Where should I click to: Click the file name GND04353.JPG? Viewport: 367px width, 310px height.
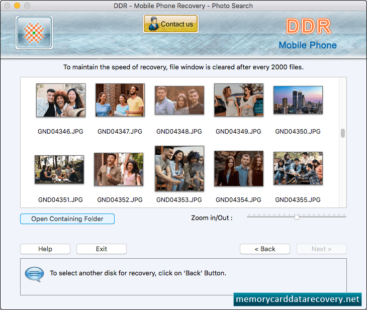point(179,200)
